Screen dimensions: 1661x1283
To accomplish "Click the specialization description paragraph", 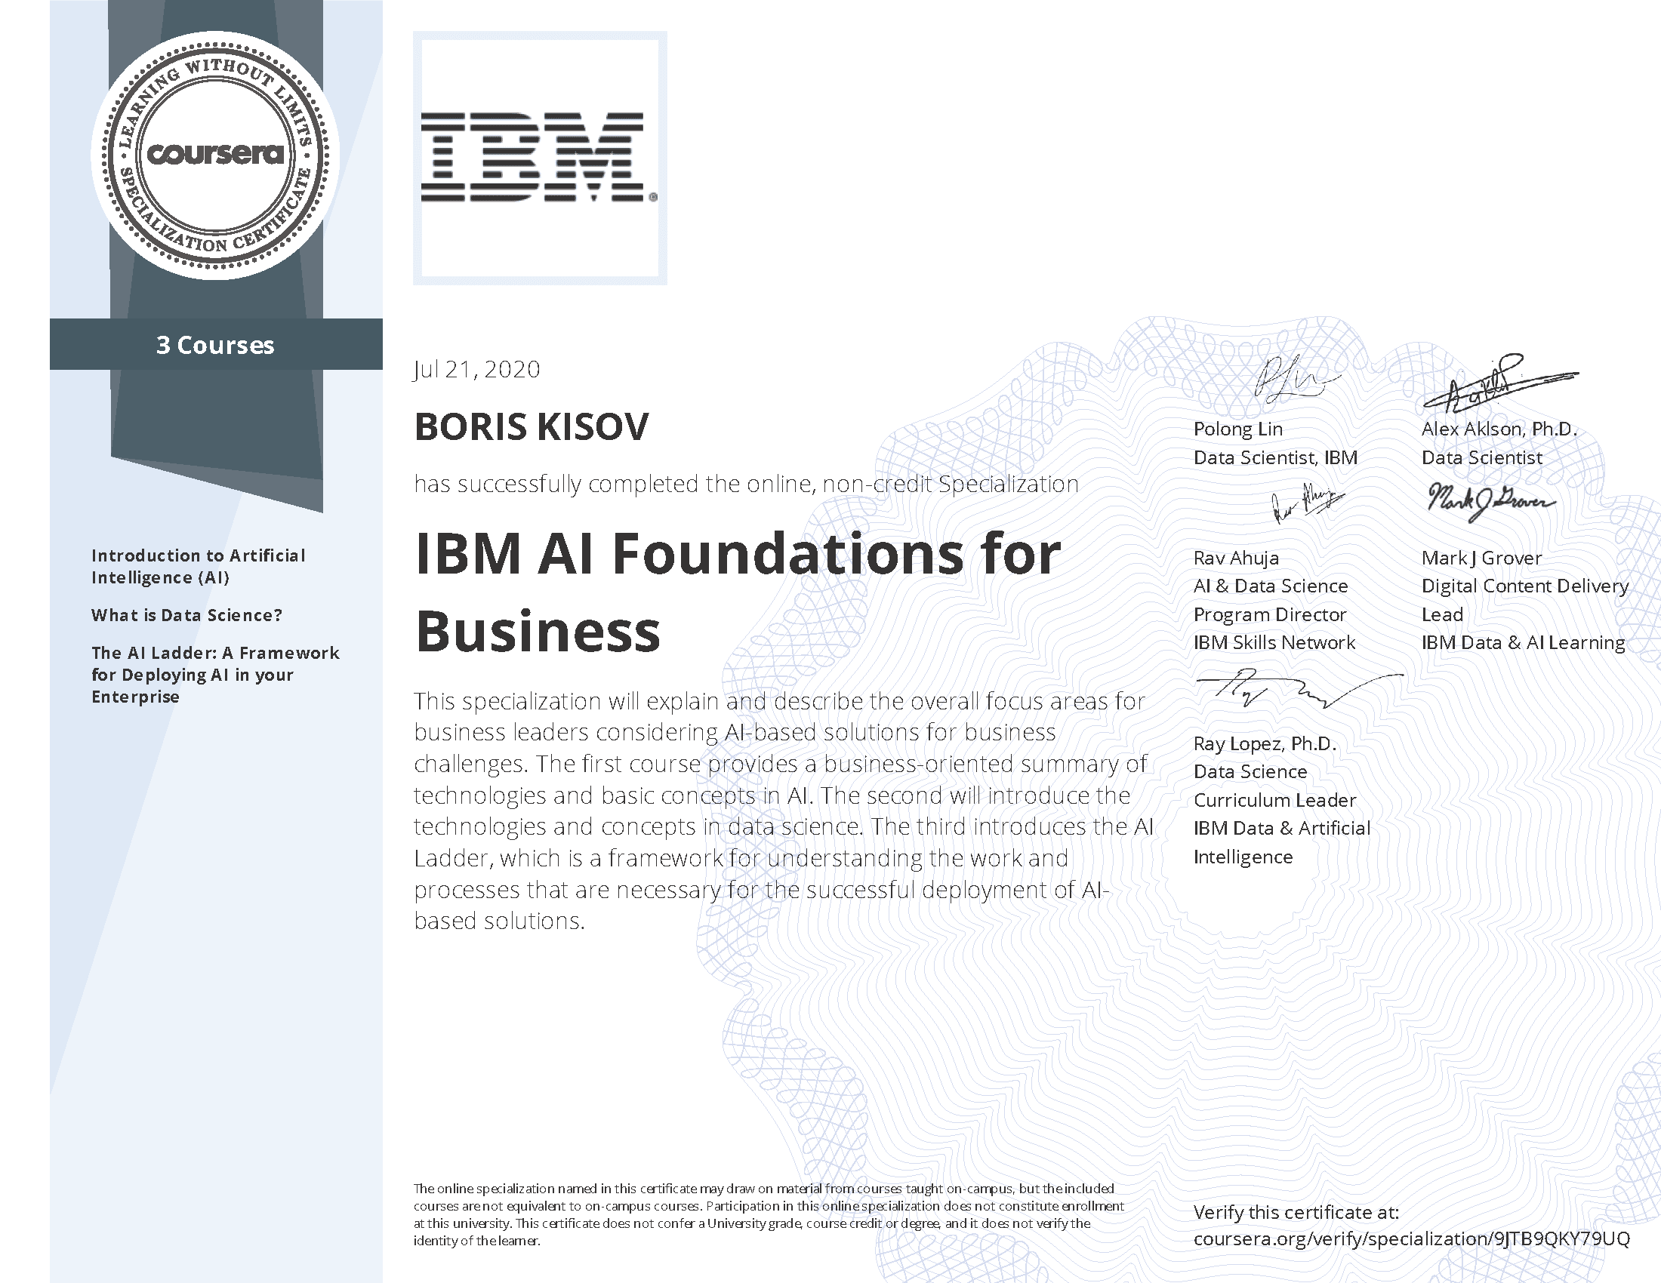I will (784, 811).
